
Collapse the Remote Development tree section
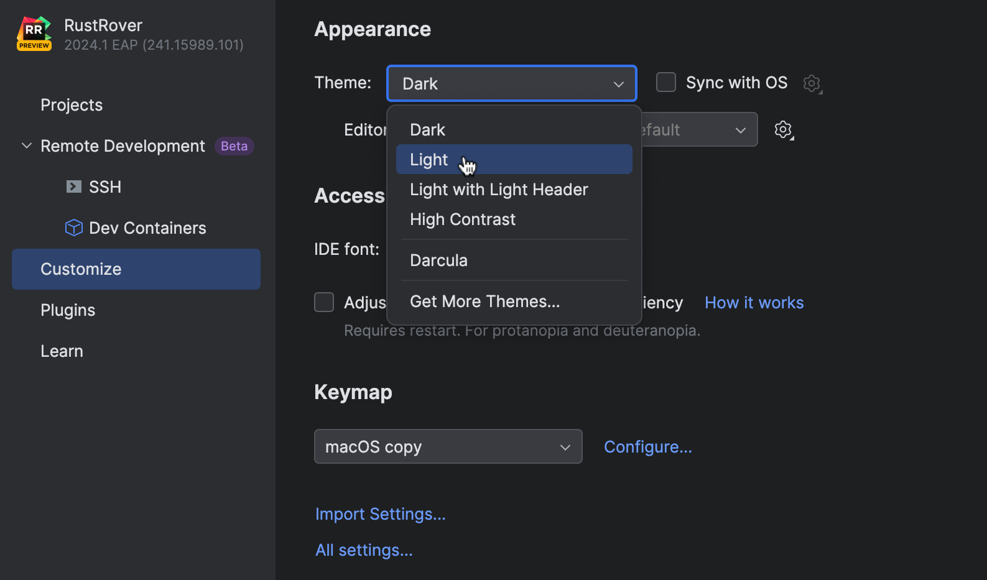coord(27,146)
